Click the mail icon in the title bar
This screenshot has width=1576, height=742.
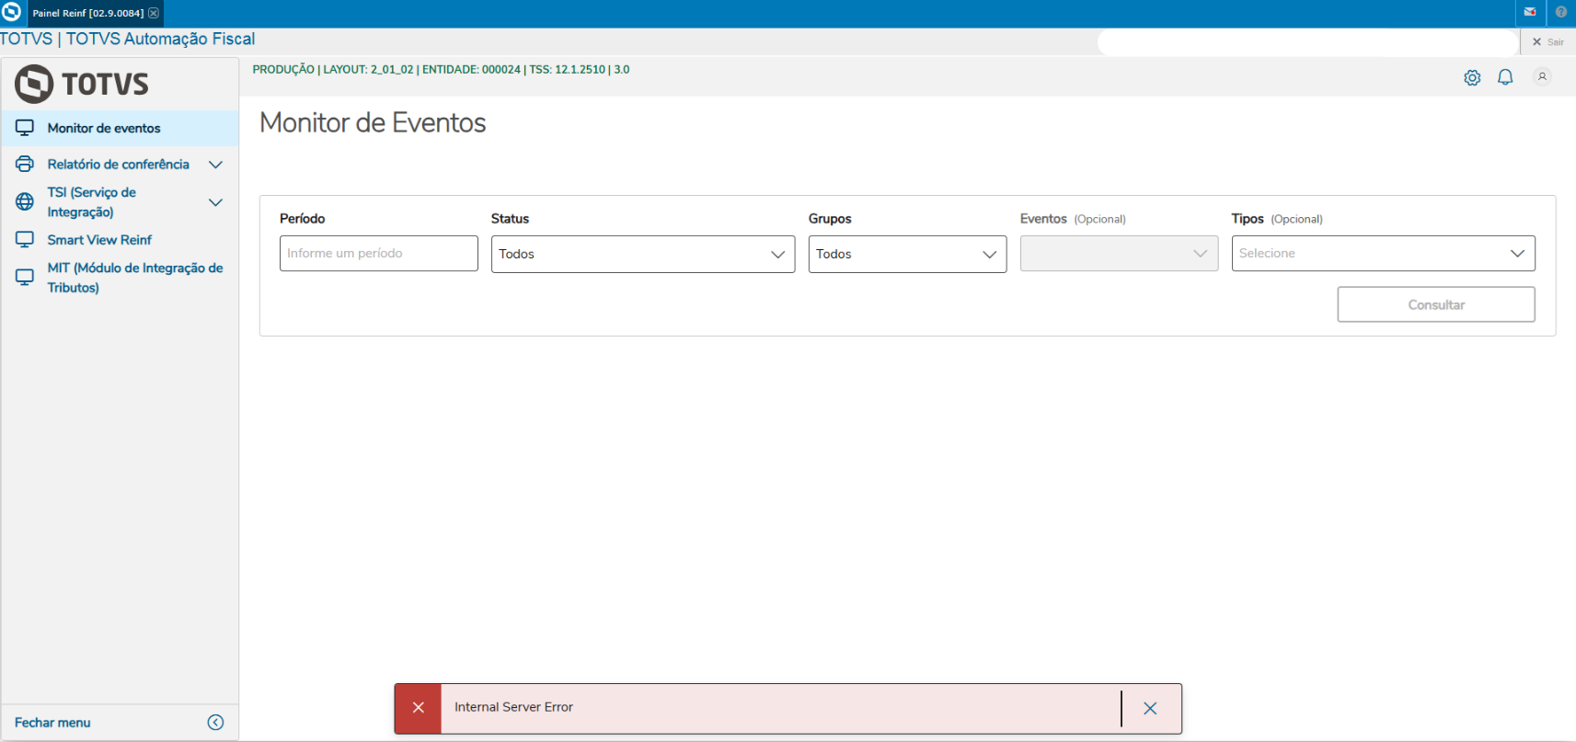click(1530, 12)
